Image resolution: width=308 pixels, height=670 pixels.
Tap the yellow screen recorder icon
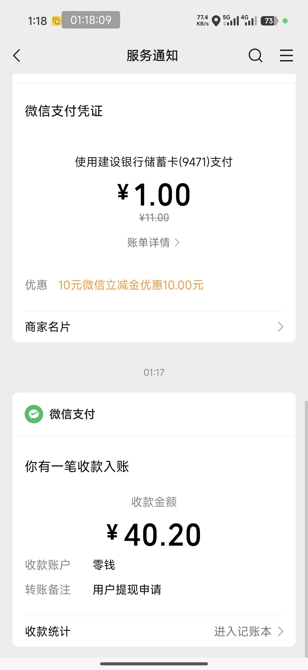coord(56,21)
